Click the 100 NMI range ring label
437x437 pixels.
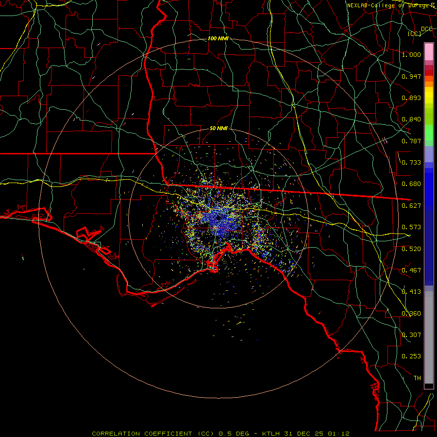pyautogui.click(x=218, y=38)
